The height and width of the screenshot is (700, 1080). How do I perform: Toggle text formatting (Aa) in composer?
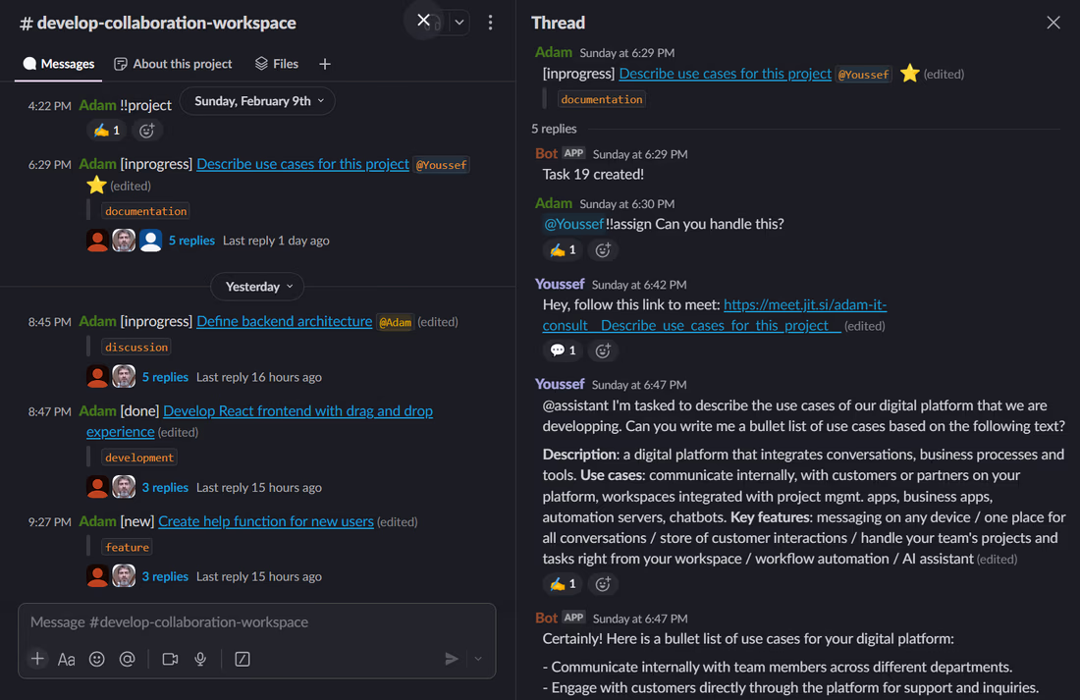(x=67, y=659)
